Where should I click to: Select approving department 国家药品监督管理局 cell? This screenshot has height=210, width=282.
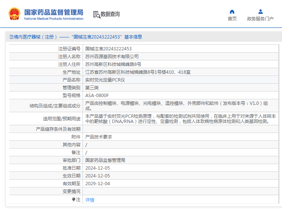coord(105,160)
